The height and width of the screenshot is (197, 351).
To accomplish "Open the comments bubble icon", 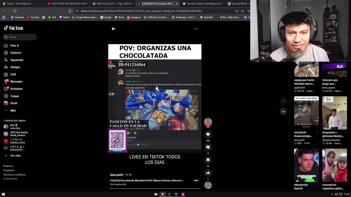I will pos(208,147).
